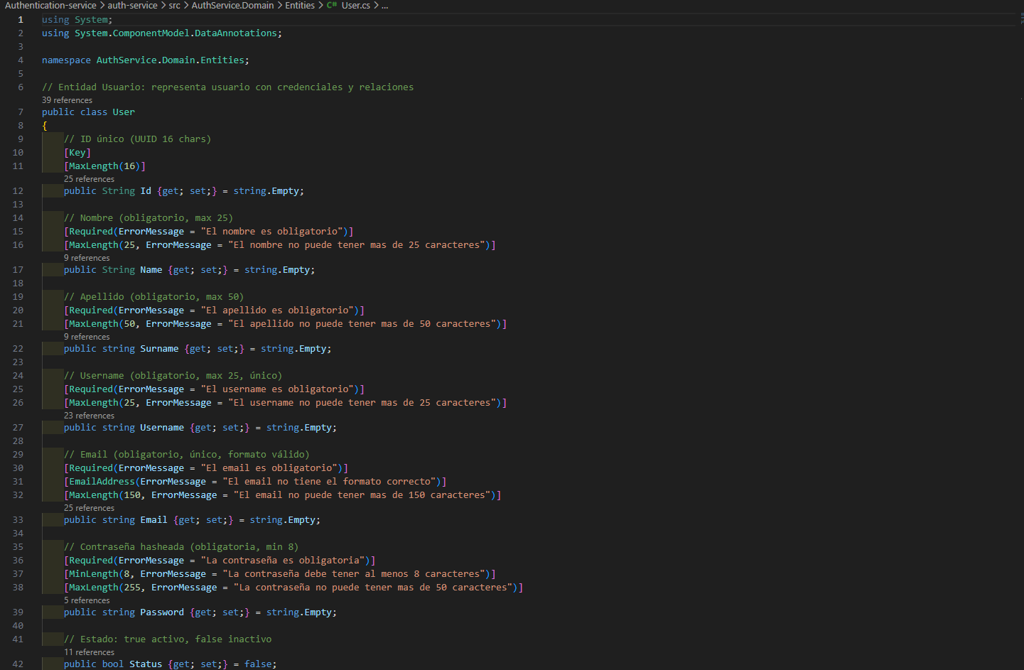Select the Entities breadcrumb folder

pos(300,5)
